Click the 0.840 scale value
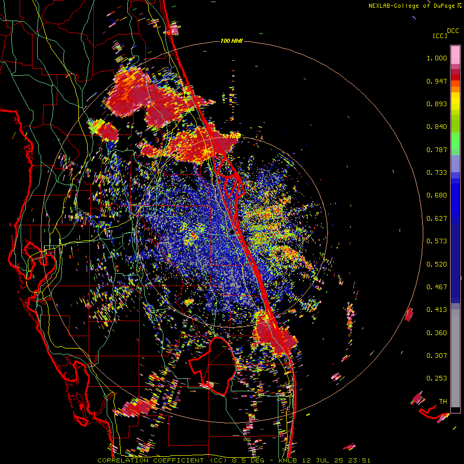Viewport: 464px width, 464px height. [x=437, y=127]
